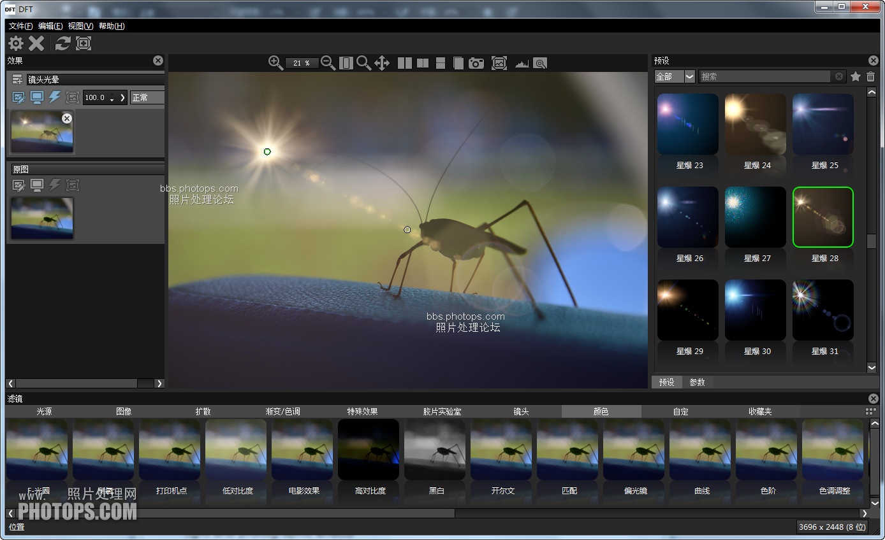Click the opacity 100.0 stepper arrows
885x540 pixels.
(112, 97)
